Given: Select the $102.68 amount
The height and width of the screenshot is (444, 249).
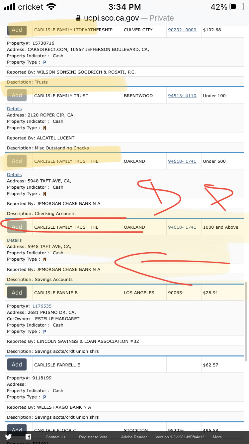Looking at the screenshot, I should coord(212,30).
